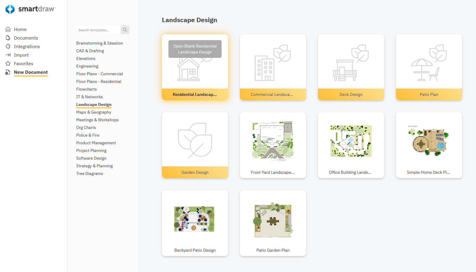476x272 pixels.
Task: Open Documents from the left sidebar
Action: 8,38
